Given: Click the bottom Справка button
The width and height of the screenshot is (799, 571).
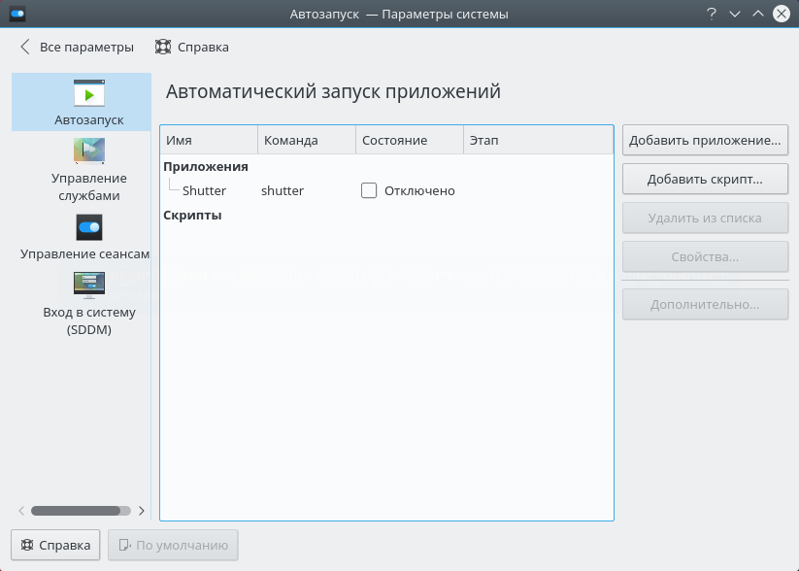Looking at the screenshot, I should [x=55, y=545].
